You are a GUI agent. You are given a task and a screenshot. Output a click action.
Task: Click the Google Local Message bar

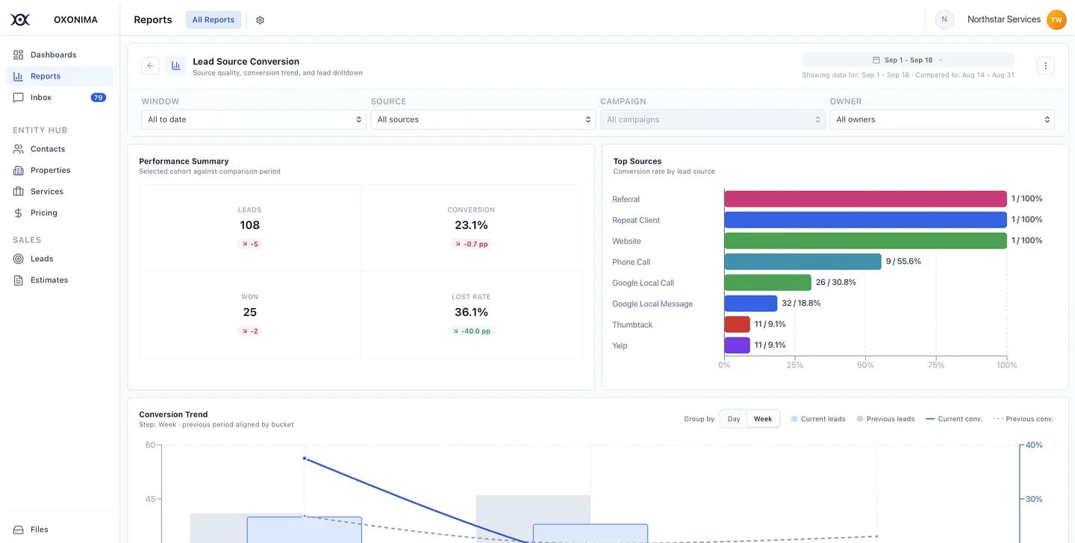point(751,303)
